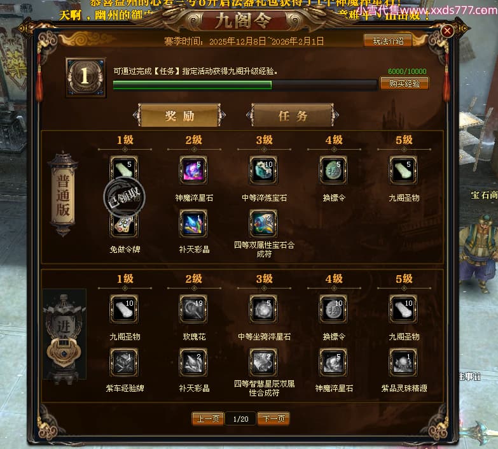Open the 四等双属性宝石合成符 reward icon

pyautogui.click(x=263, y=224)
